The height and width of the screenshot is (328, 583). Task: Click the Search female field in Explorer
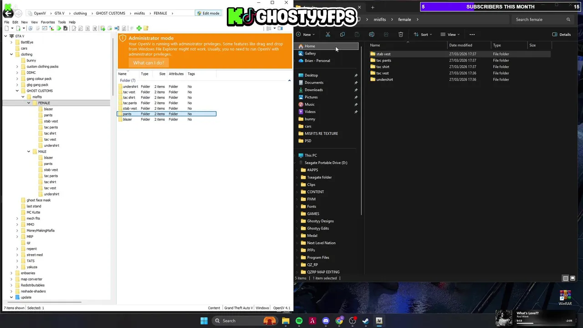click(542, 20)
